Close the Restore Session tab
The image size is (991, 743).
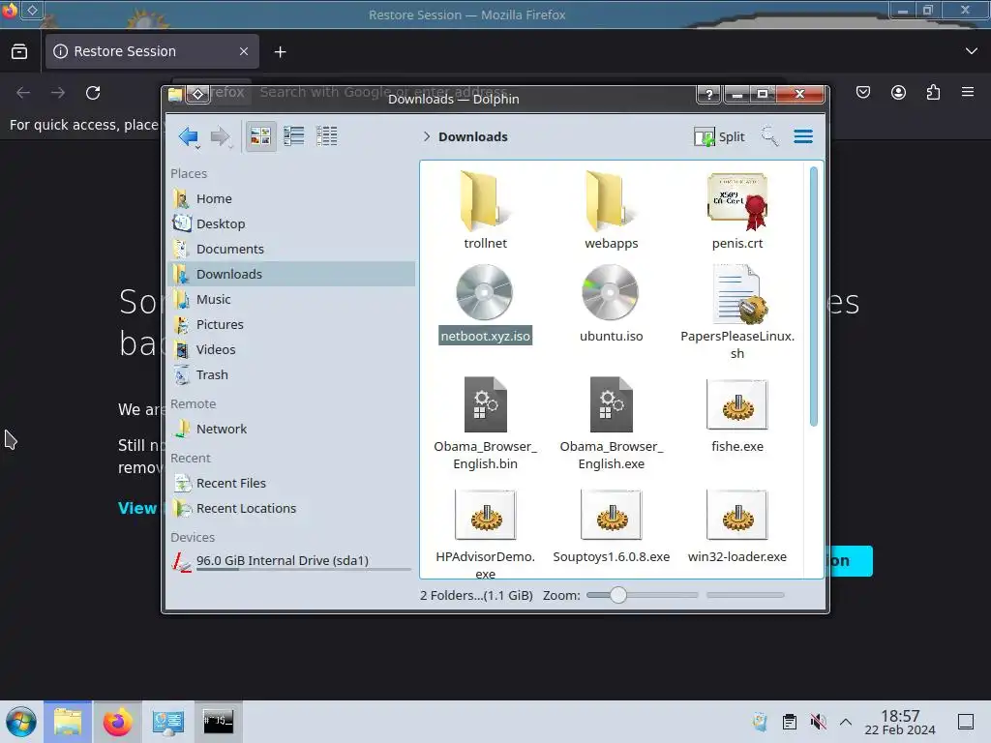(244, 51)
